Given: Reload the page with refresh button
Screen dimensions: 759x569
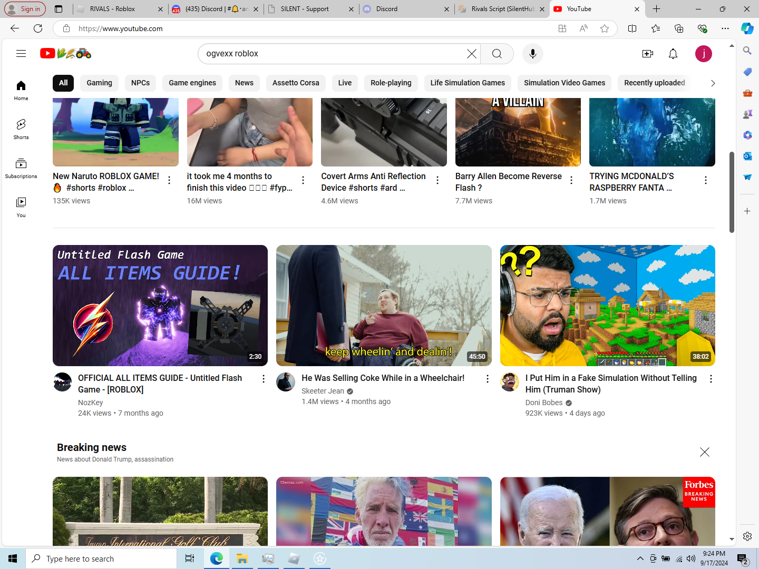Looking at the screenshot, I should (x=38, y=28).
